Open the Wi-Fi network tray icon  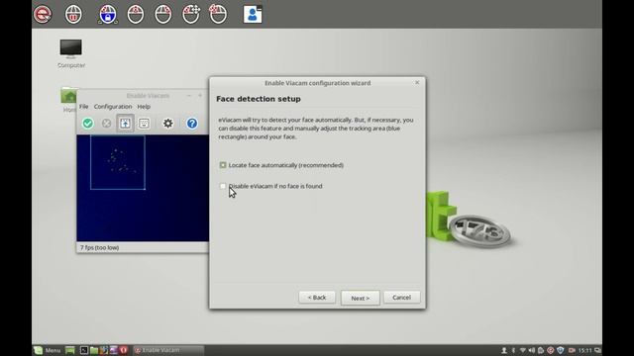(x=523, y=350)
